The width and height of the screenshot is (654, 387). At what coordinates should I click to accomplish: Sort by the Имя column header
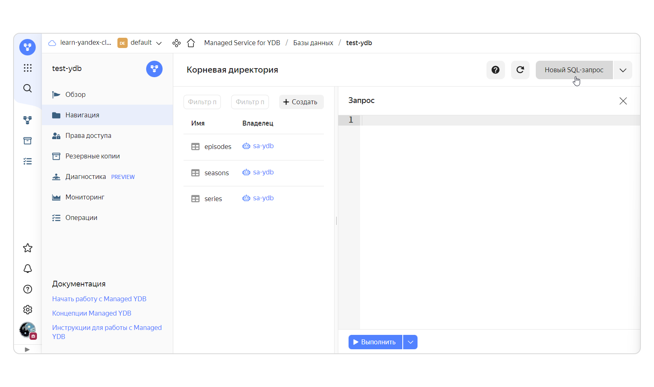click(x=198, y=123)
